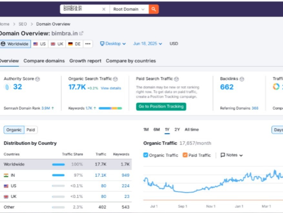The height and width of the screenshot is (213, 283).
Task: Click the Authority Score badge icon next to 32
Action: coord(7,87)
